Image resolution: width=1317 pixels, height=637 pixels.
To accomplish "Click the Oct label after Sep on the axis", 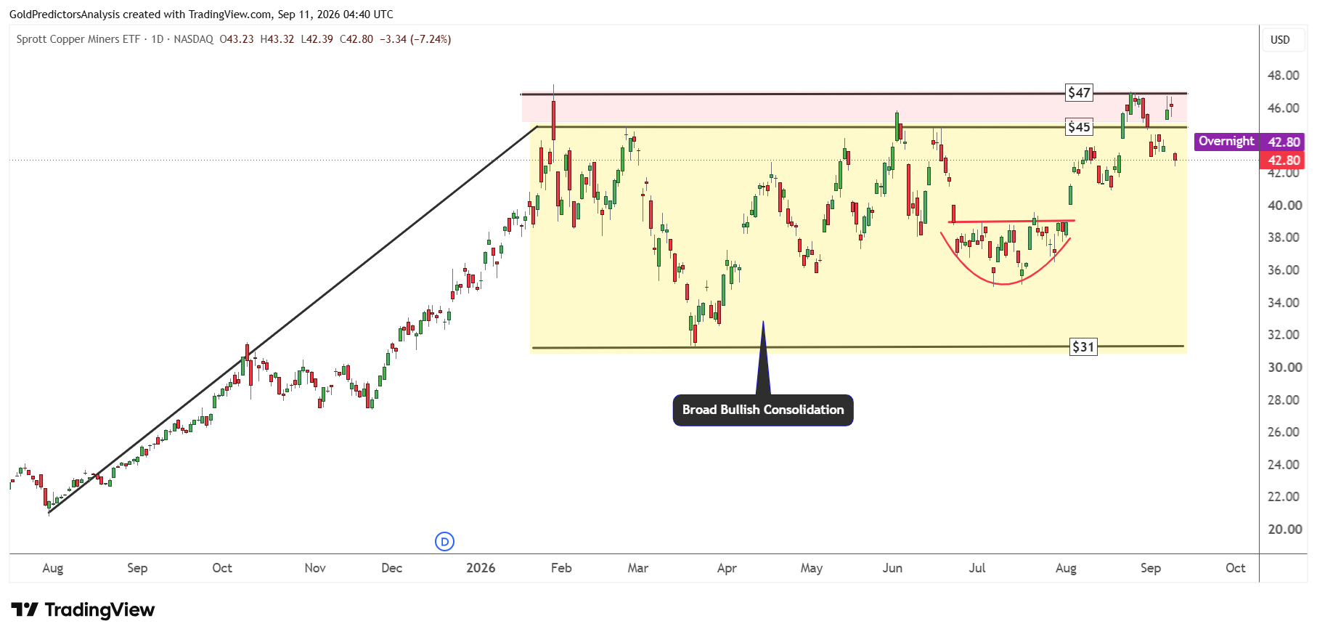I will [1235, 568].
